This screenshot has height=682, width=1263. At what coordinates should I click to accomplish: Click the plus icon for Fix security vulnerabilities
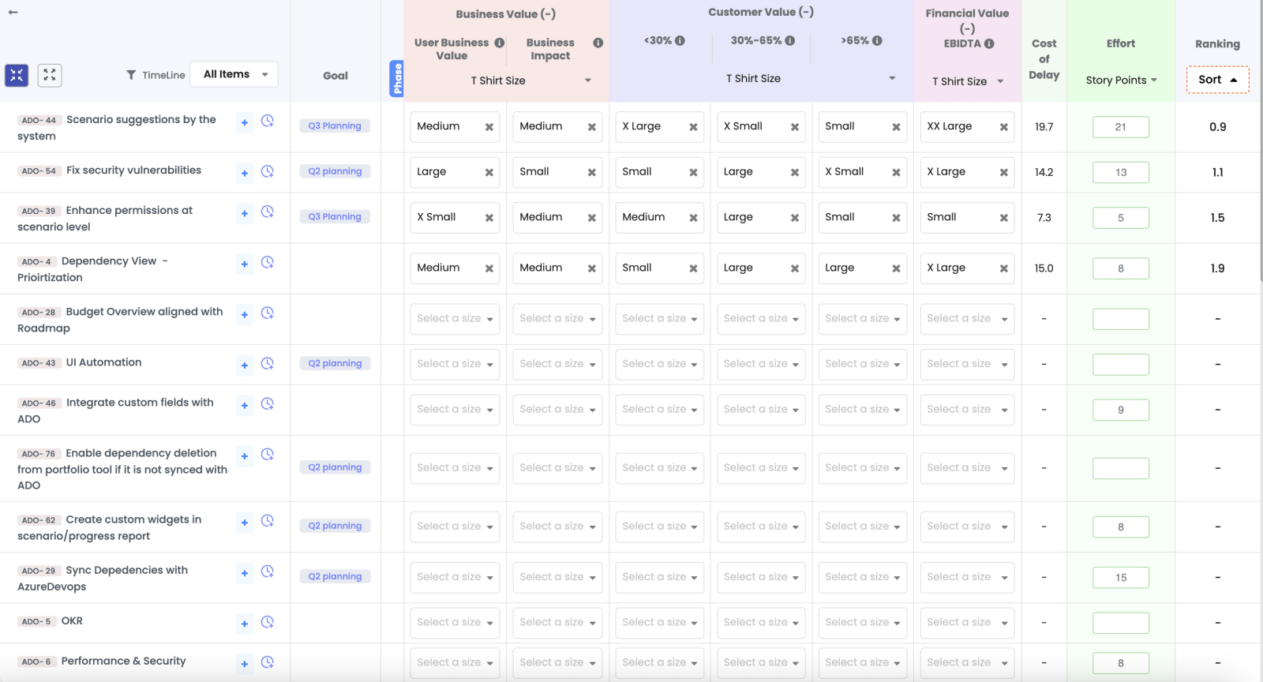click(x=245, y=173)
